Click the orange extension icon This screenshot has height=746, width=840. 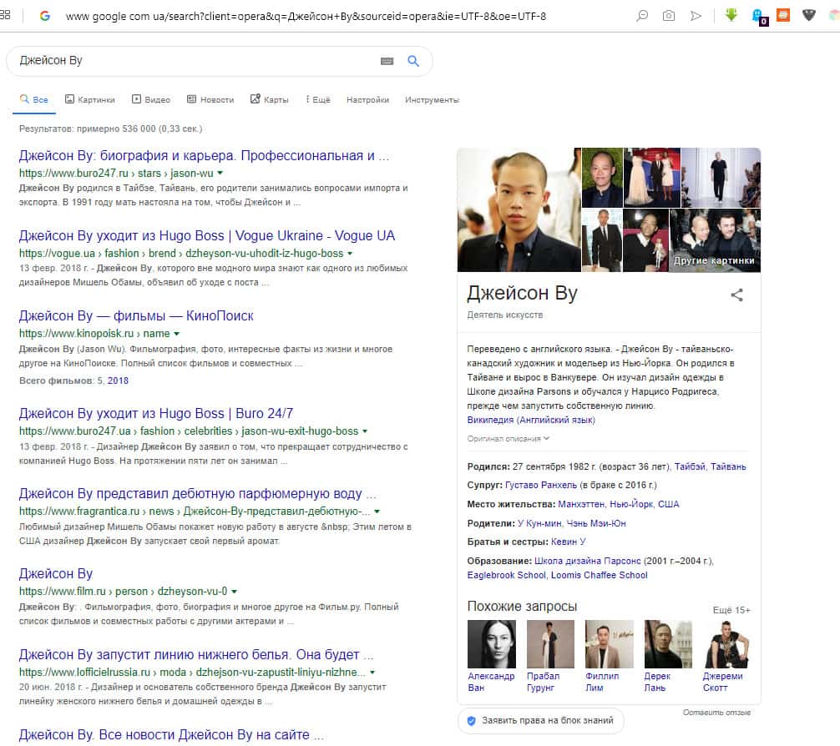click(783, 15)
